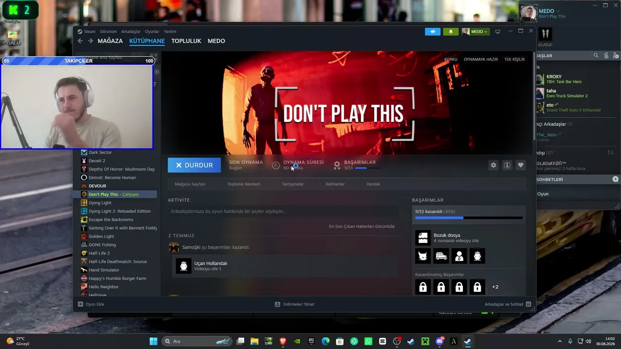Open the Topluluk Merkezi link
Screen dimensions: 621x349
[244, 184]
